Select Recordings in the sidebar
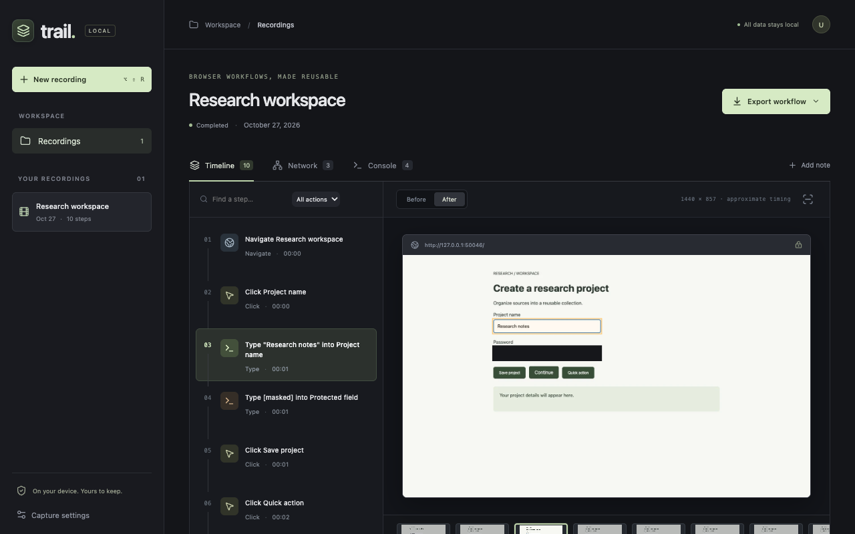Screen dimensions: 855x534 click(81, 141)
